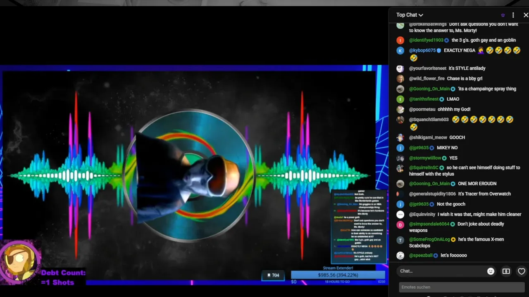Click the 'GOOCH' chat message
The width and height of the screenshot is (529, 297).
pos(457,137)
